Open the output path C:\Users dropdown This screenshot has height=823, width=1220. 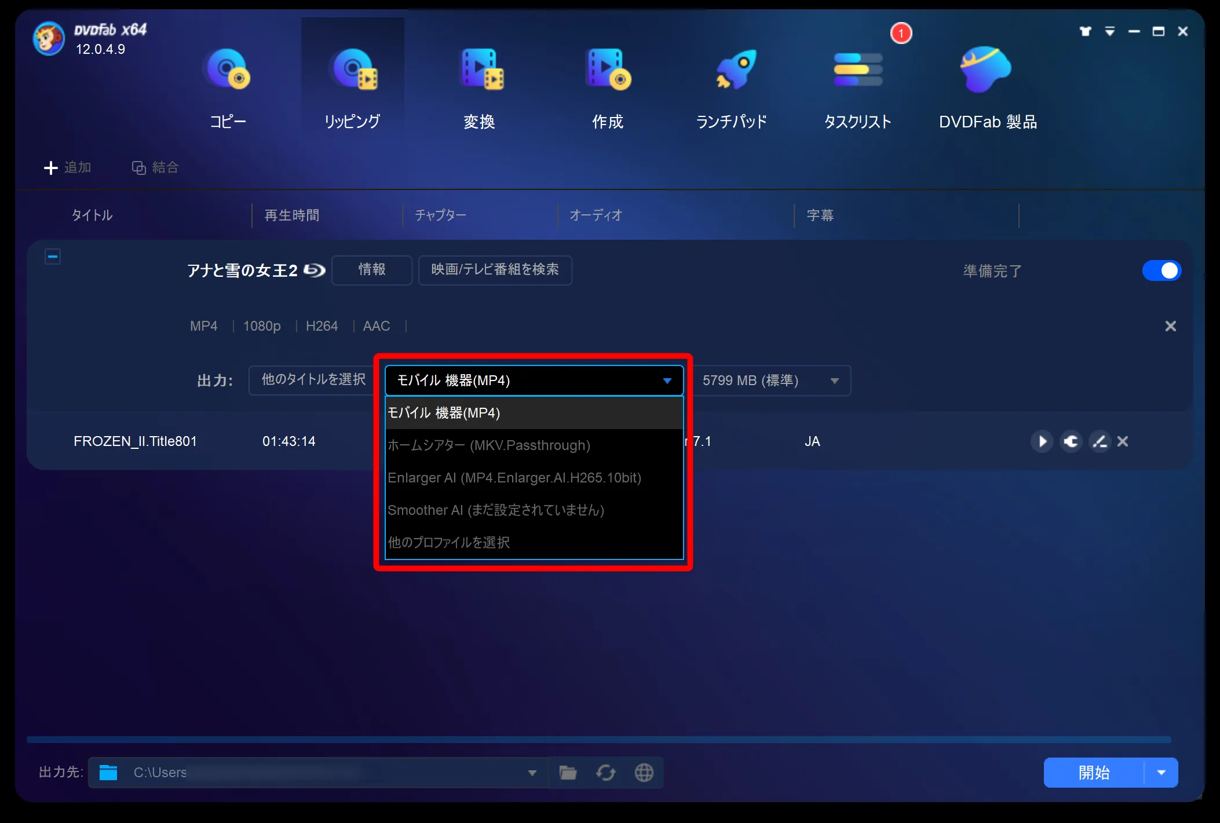pyautogui.click(x=532, y=773)
